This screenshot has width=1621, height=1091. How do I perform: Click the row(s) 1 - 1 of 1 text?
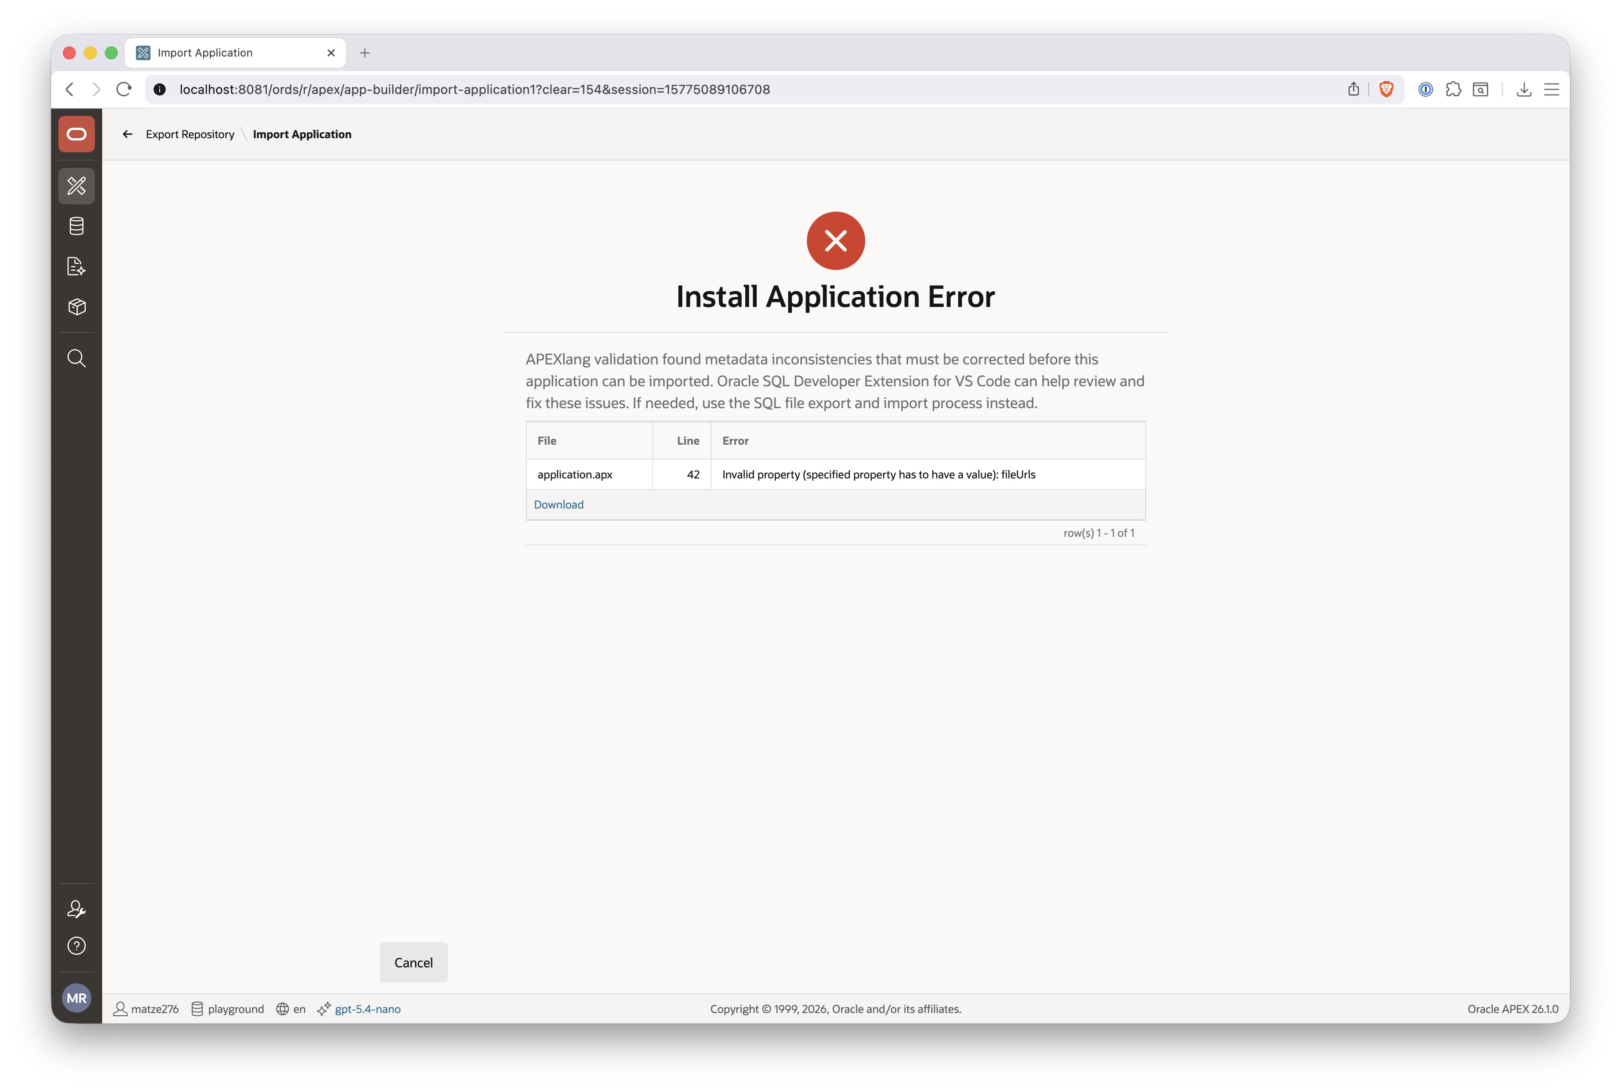point(1098,533)
